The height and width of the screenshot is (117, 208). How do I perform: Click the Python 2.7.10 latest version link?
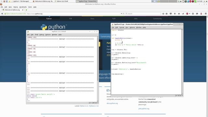tap(94, 106)
